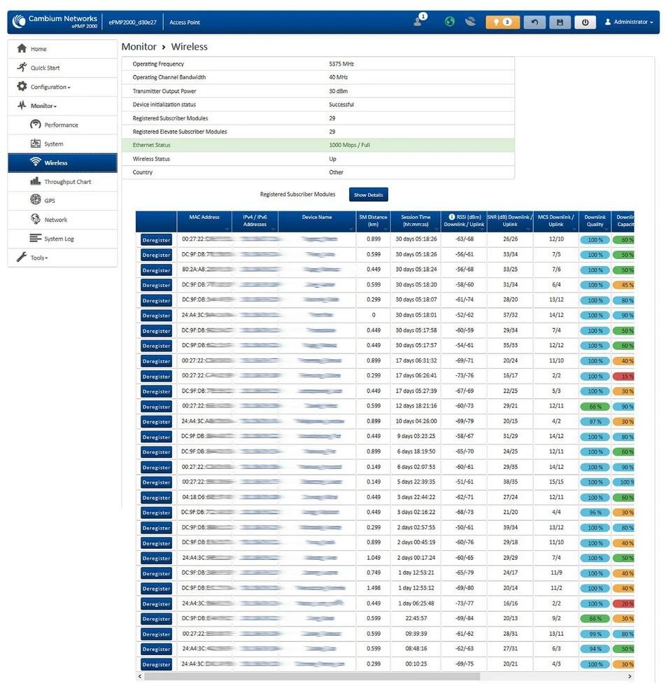Click the table's horizontal scrollbar
The width and height of the screenshot is (666, 700).
tap(312, 677)
